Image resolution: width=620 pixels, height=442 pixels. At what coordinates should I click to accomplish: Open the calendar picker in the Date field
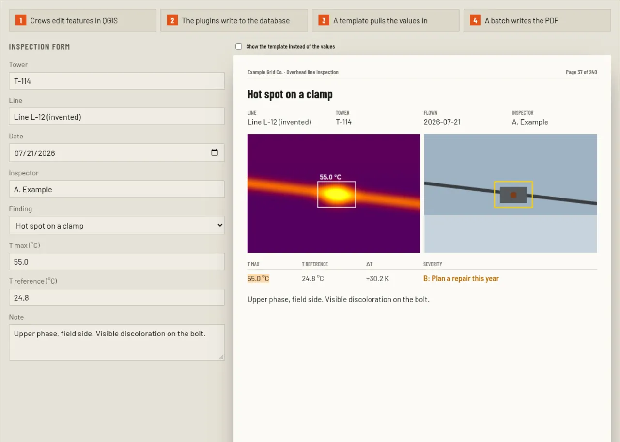click(x=215, y=153)
